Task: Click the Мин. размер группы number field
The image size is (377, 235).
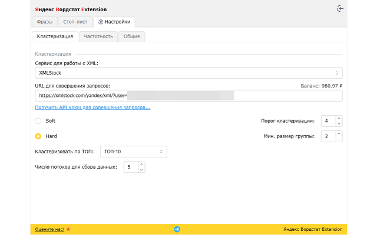Action: pyautogui.click(x=329, y=136)
